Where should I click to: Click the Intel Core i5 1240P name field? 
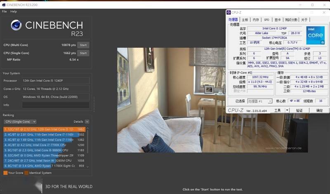point(274,28)
